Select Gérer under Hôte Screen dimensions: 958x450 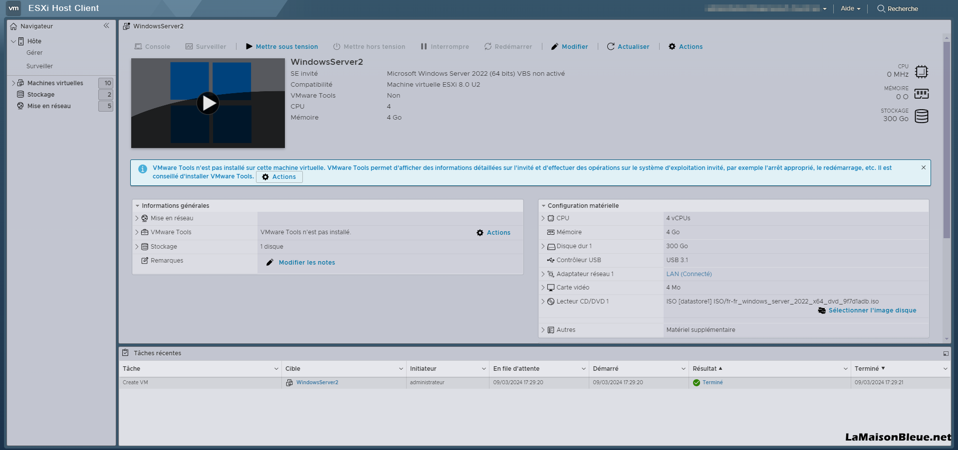(34, 53)
